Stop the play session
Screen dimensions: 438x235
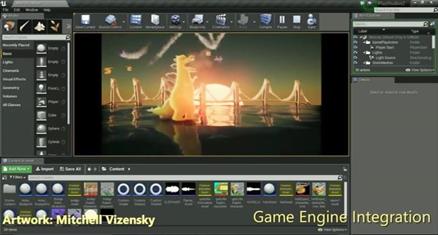(297, 21)
